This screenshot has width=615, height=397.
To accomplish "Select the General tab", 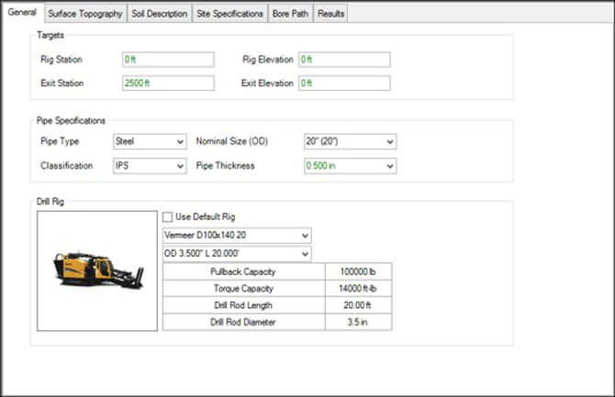I will point(21,13).
